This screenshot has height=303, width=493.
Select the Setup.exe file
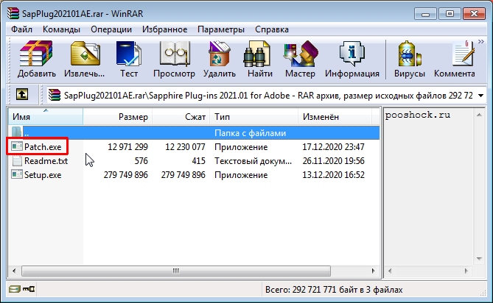click(43, 175)
